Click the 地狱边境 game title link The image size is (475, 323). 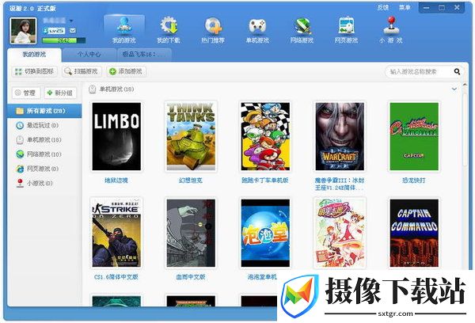click(x=116, y=180)
